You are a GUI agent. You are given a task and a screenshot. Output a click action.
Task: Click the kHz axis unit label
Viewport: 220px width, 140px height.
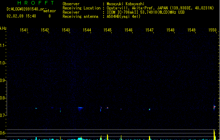pyautogui.click(x=3, y=28)
